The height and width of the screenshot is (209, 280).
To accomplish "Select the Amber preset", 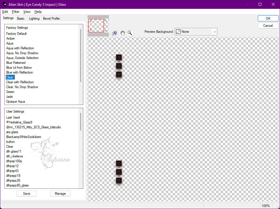I will coord(11,38).
